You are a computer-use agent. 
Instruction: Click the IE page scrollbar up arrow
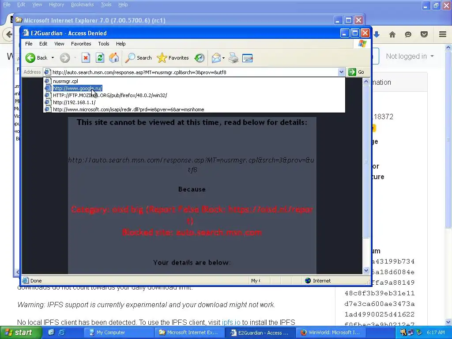point(366,82)
